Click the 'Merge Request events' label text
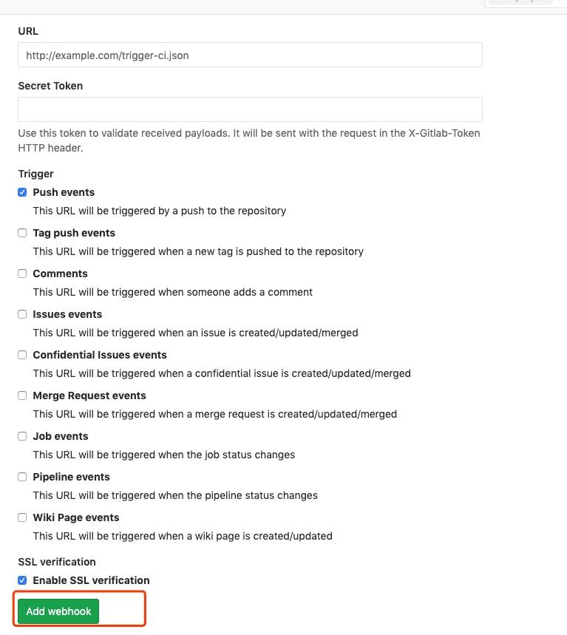The height and width of the screenshot is (635, 567). click(x=89, y=395)
